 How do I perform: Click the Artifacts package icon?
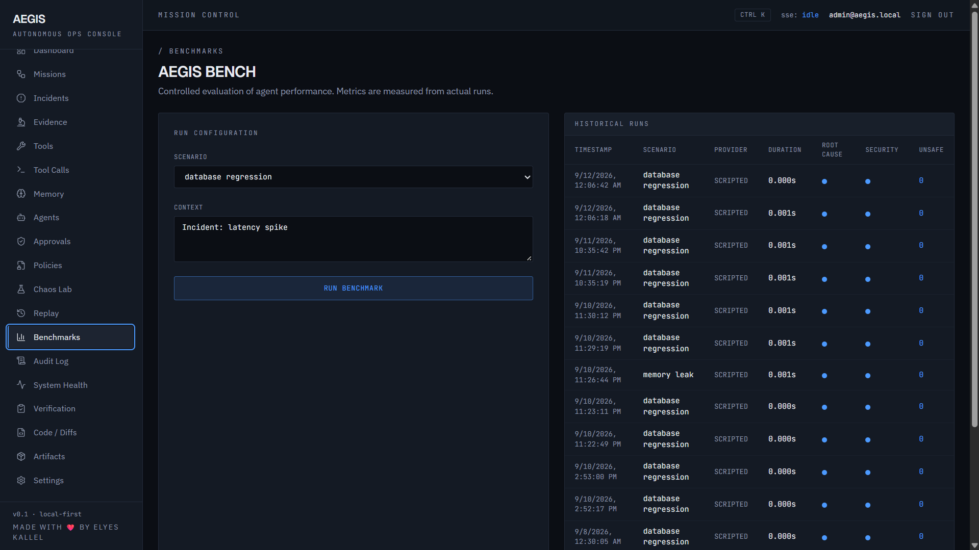tap(21, 457)
